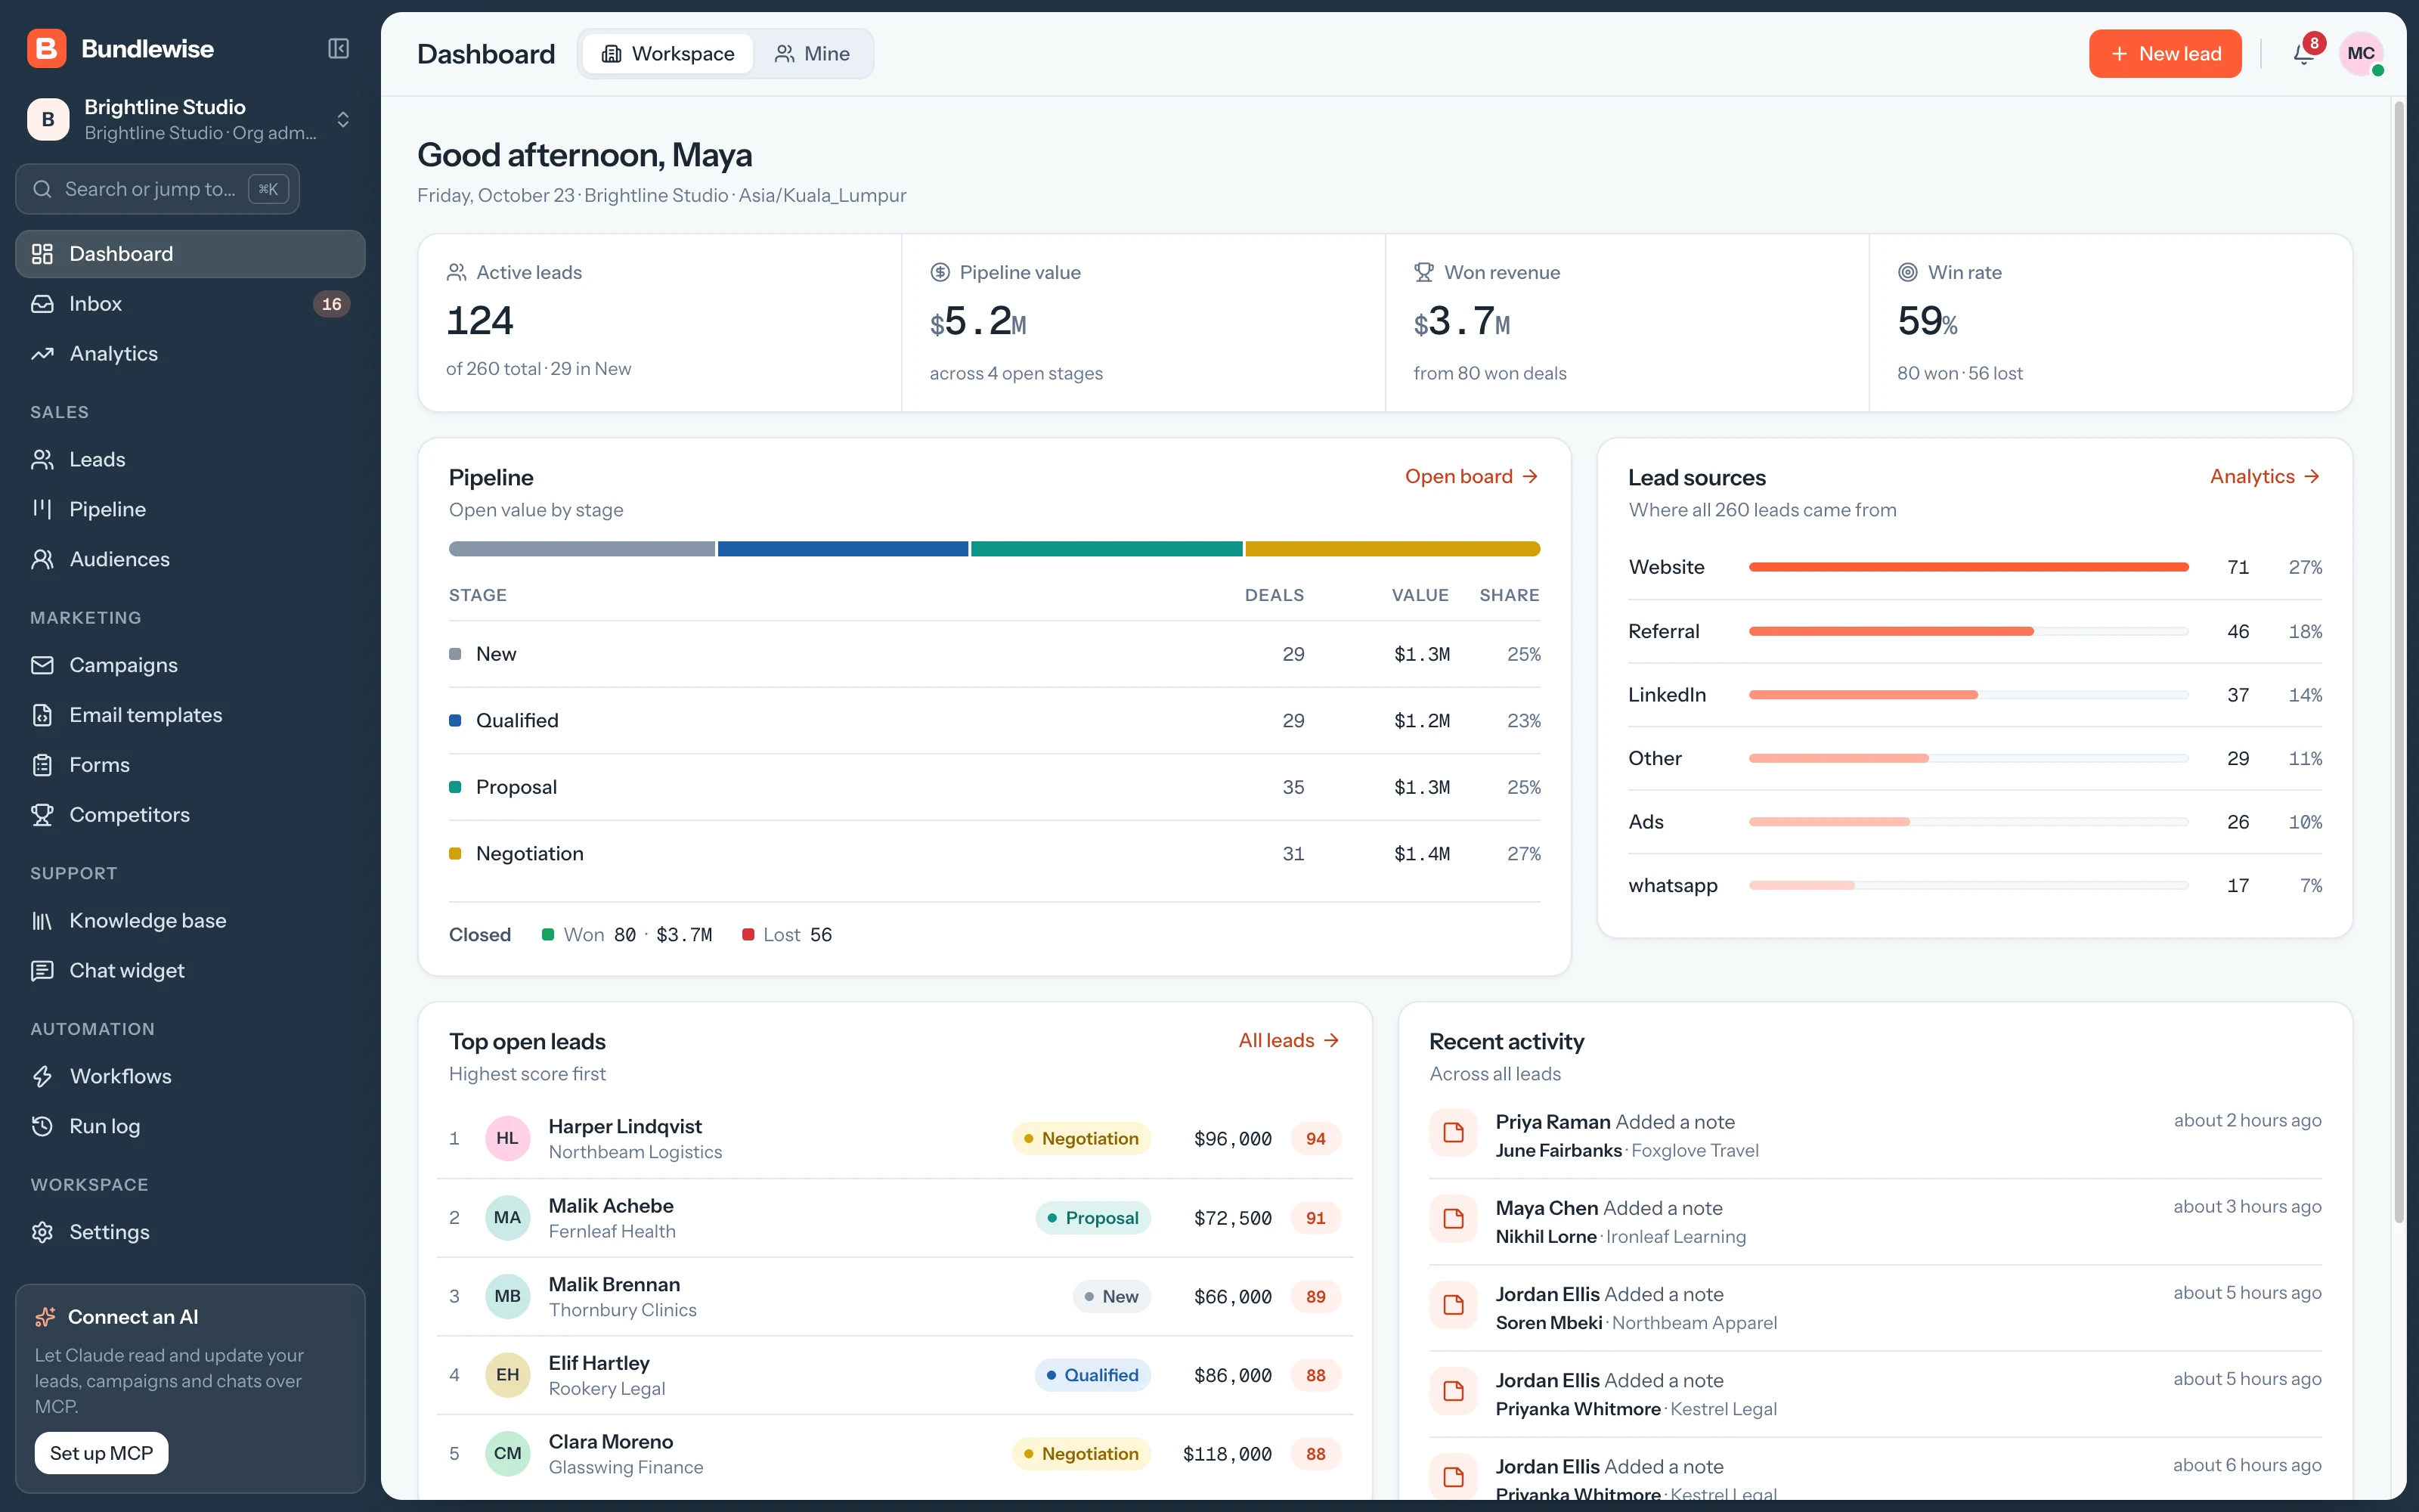Screen dimensions: 2419x1512
Task: Open Clara Moreno lead row
Action: click(x=894, y=1454)
